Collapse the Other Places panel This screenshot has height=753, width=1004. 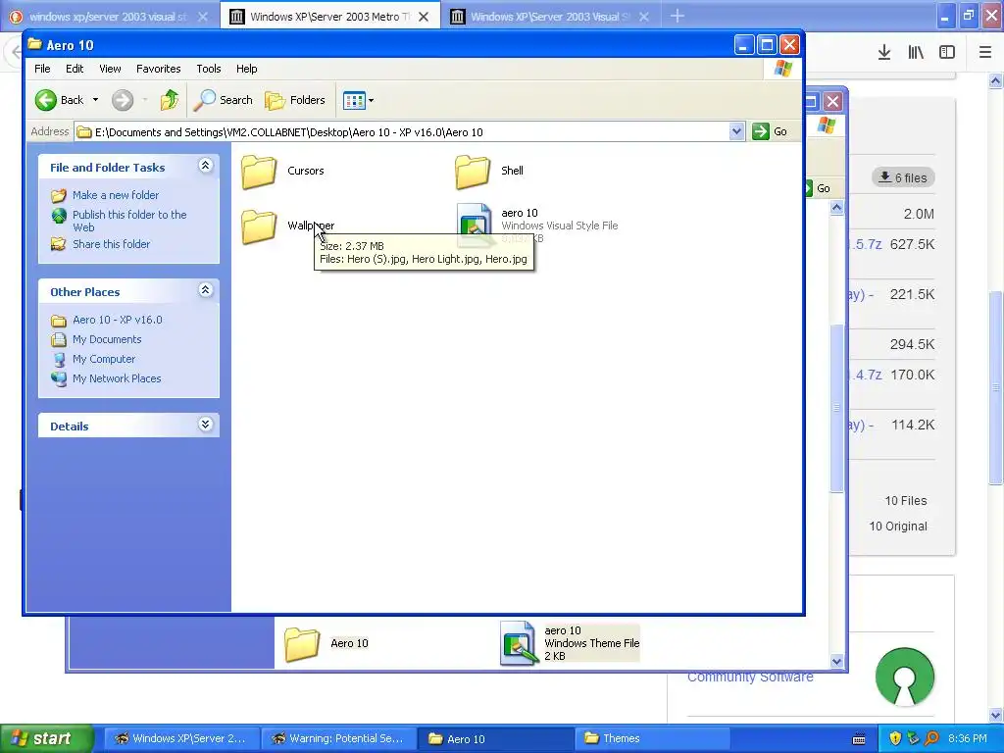click(205, 290)
